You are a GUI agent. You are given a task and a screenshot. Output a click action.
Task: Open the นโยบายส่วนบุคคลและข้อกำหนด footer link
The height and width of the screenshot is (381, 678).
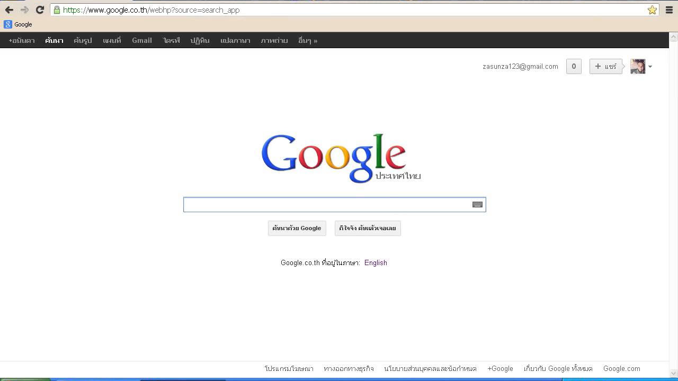[x=430, y=368]
